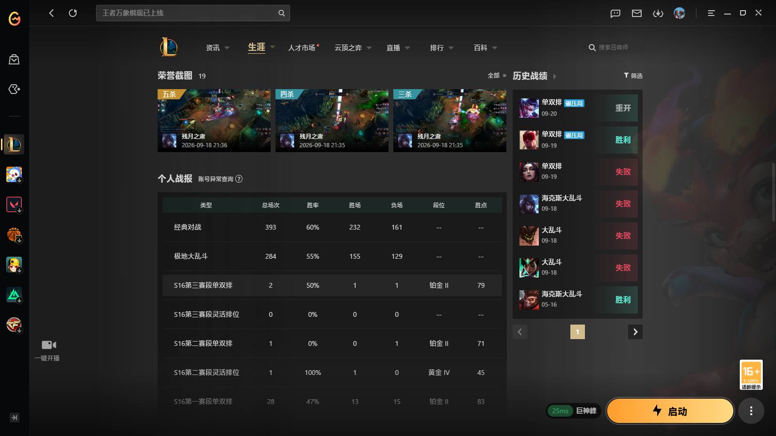
Task: Select the panda game icon in sidebar
Action: point(14,174)
